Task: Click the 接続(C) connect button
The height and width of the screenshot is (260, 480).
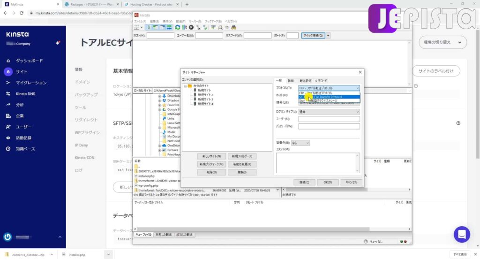Action: click(304, 183)
